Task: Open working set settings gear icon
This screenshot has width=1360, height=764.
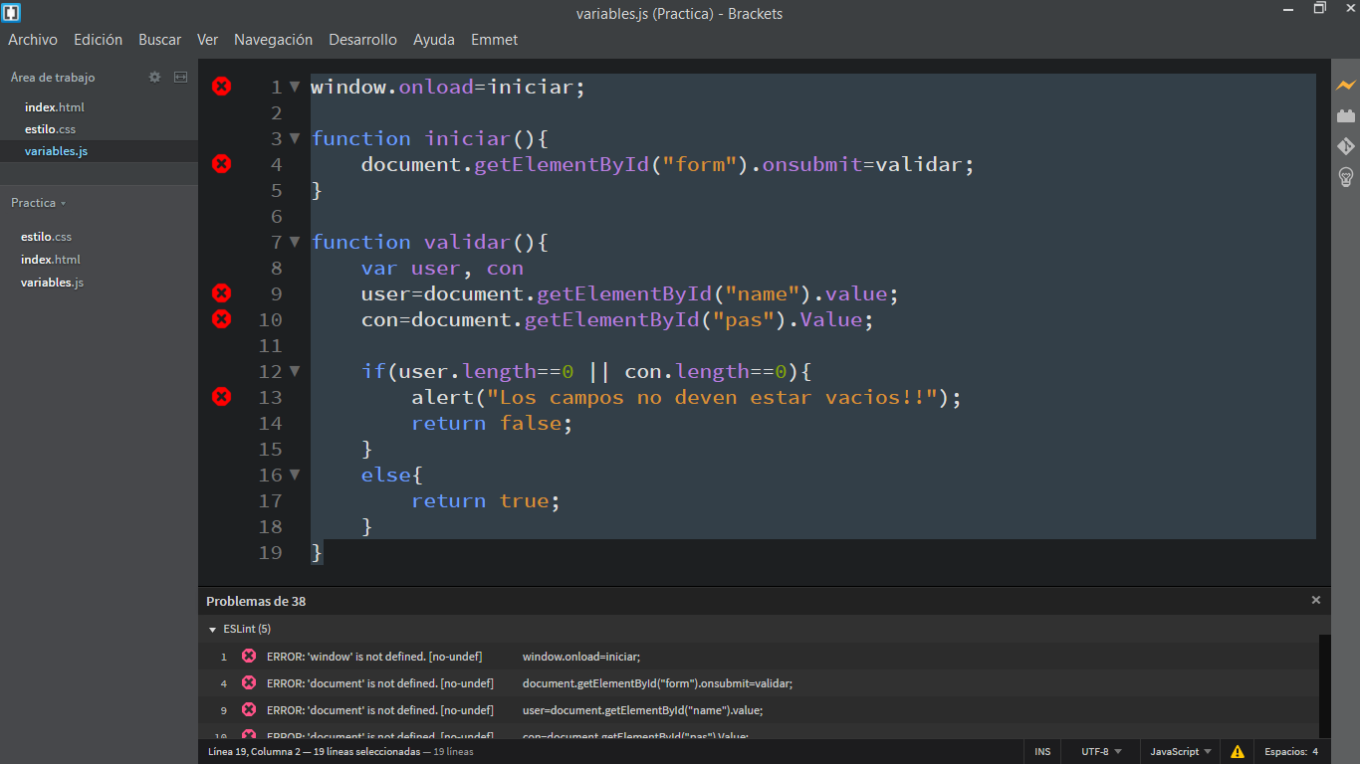Action: [154, 77]
